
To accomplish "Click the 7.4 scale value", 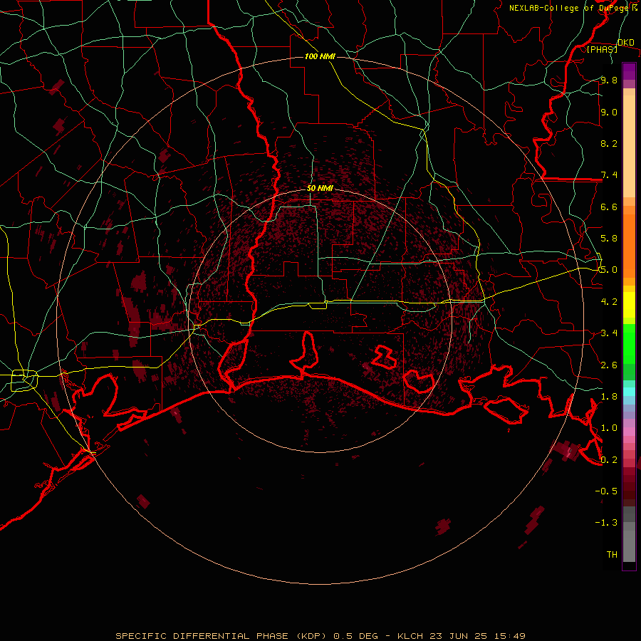I will point(609,175).
